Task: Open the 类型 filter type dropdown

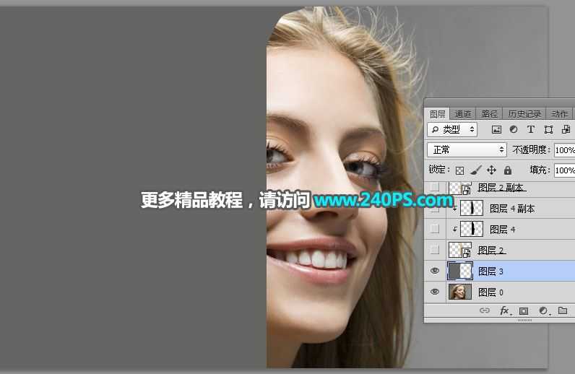Action: pyautogui.click(x=452, y=130)
